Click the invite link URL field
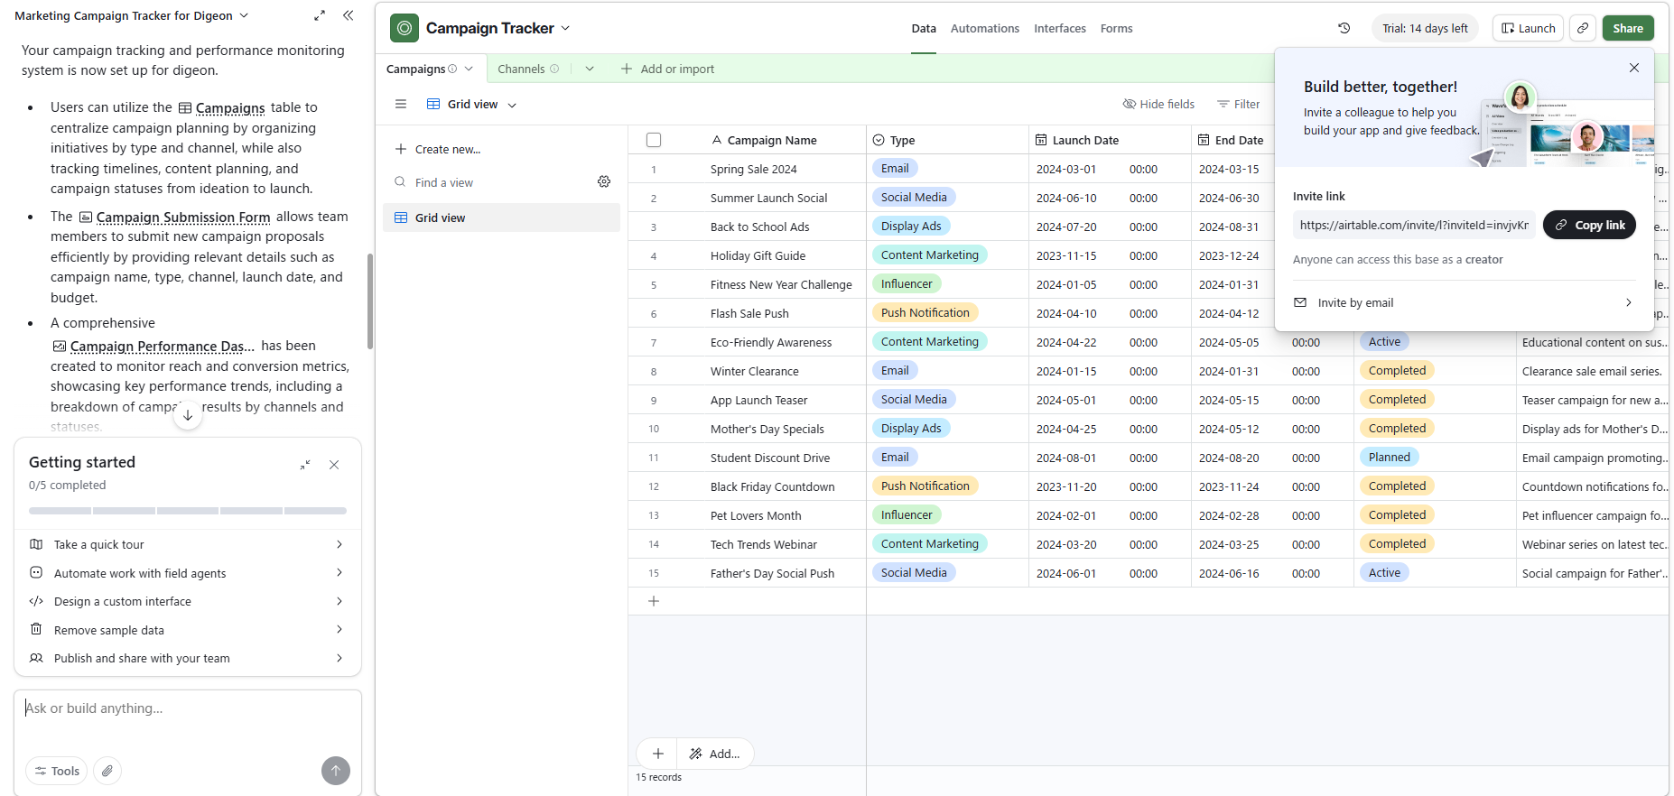The height and width of the screenshot is (796, 1674). click(1414, 225)
